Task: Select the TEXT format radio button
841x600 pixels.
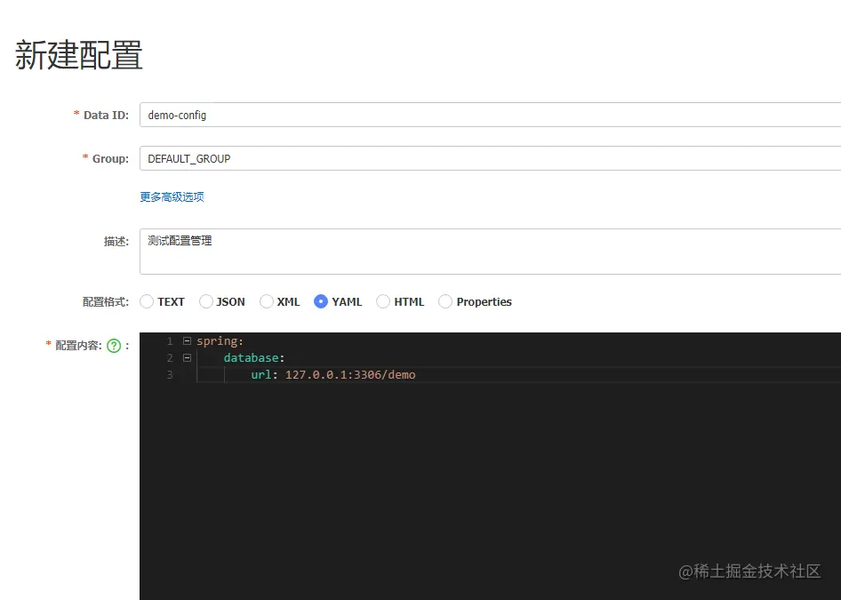Action: (147, 302)
